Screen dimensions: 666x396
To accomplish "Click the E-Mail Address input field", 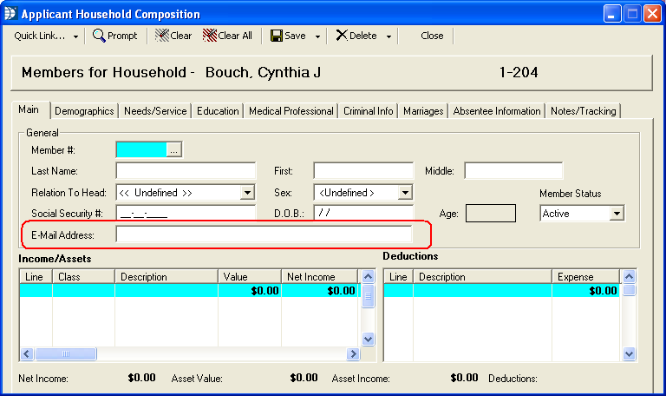I will click(264, 234).
